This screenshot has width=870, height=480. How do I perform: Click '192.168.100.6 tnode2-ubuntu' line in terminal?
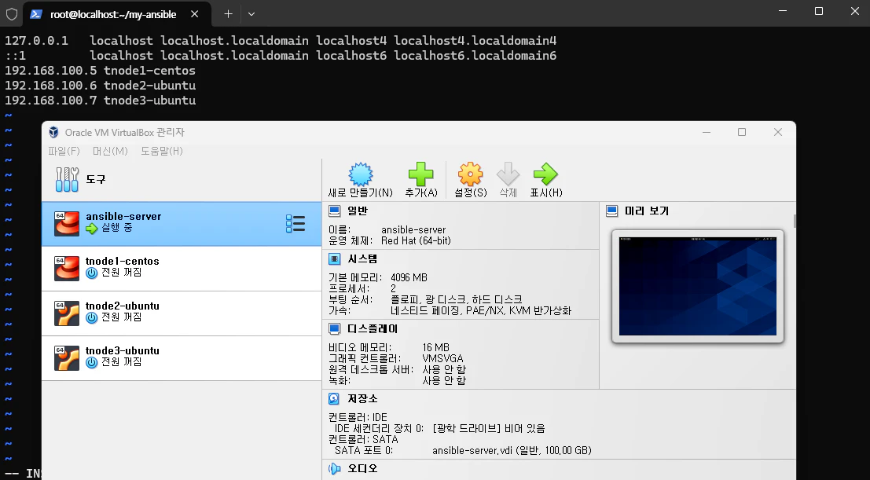101,86
